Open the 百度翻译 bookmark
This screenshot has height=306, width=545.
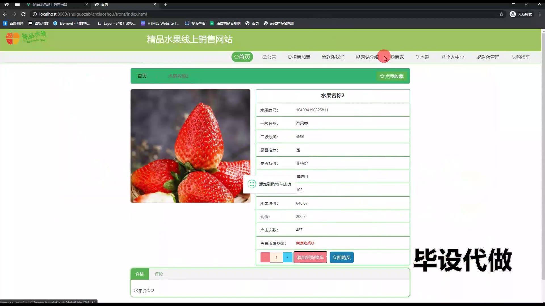tap(13, 24)
